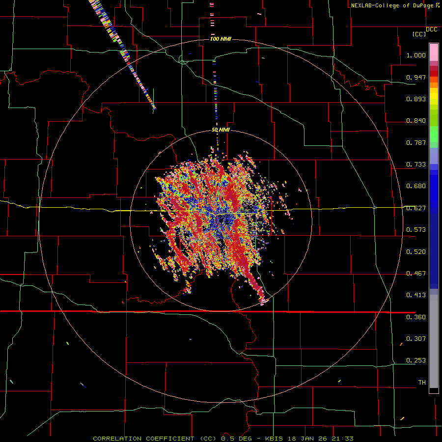Click the 0.413 scale value
Screen dimensions: 442x442
pos(416,295)
